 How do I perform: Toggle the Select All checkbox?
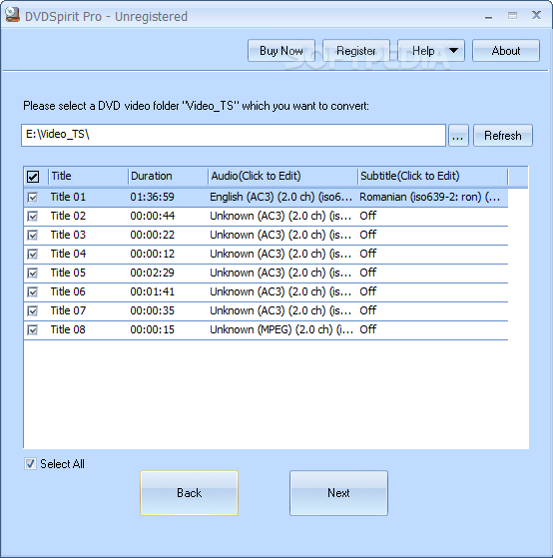30,464
